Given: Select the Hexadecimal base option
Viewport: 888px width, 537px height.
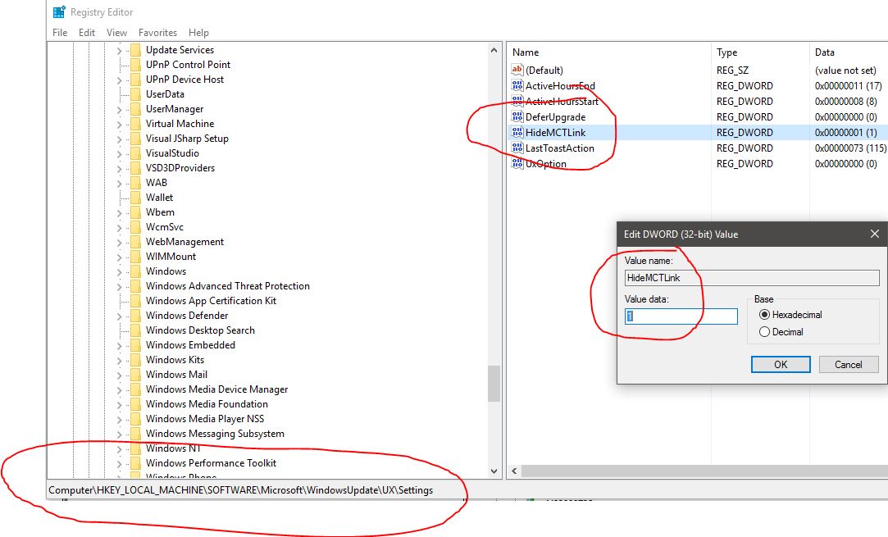Looking at the screenshot, I should tap(764, 314).
